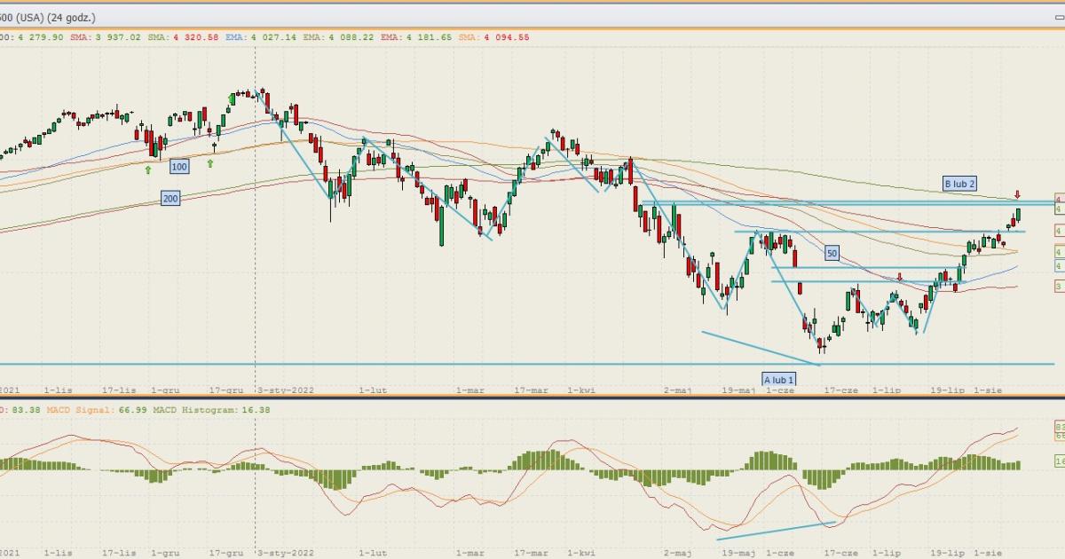Click the red down arrow above July candles
Image resolution: width=1065 pixels, height=559 pixels.
coord(900,277)
